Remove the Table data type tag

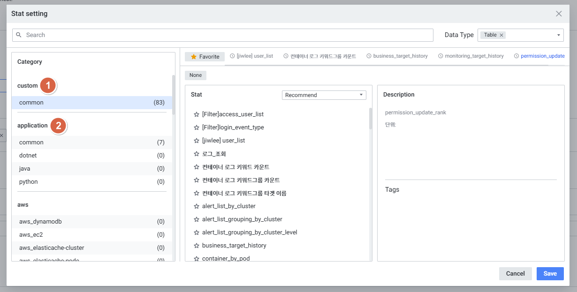(501, 35)
